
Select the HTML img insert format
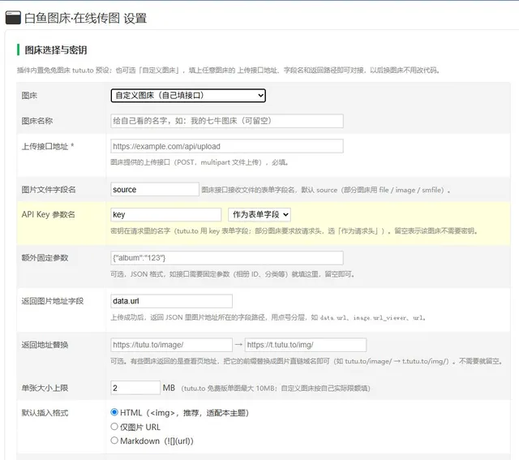coord(114,412)
